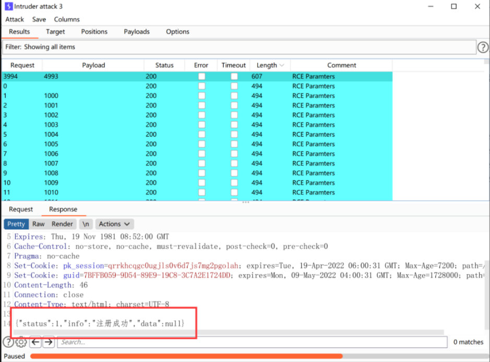Click the response Search input field
490x362 pixels.
[x=252, y=342]
